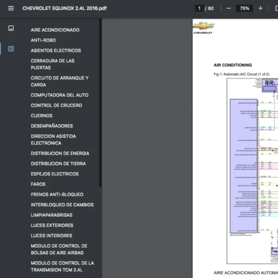Screen dimensions: 278x278
Task: Toggle the sidebar hamburger menu
Action: pos(11,8)
